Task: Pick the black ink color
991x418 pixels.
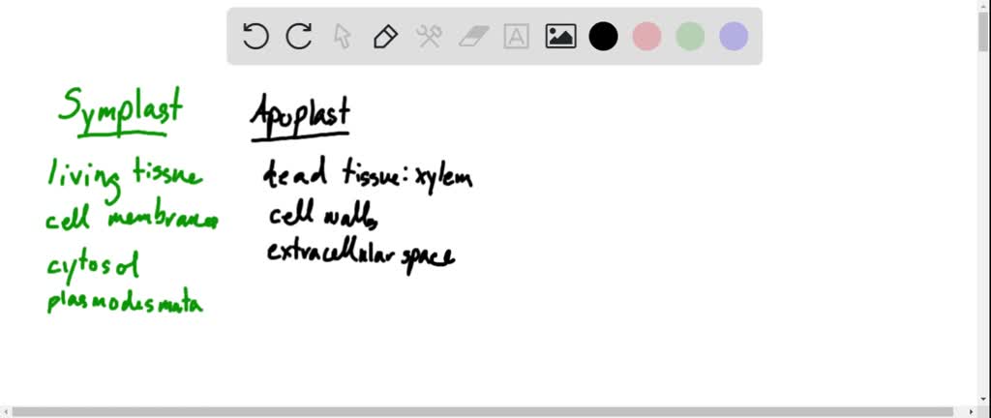Action: click(603, 37)
